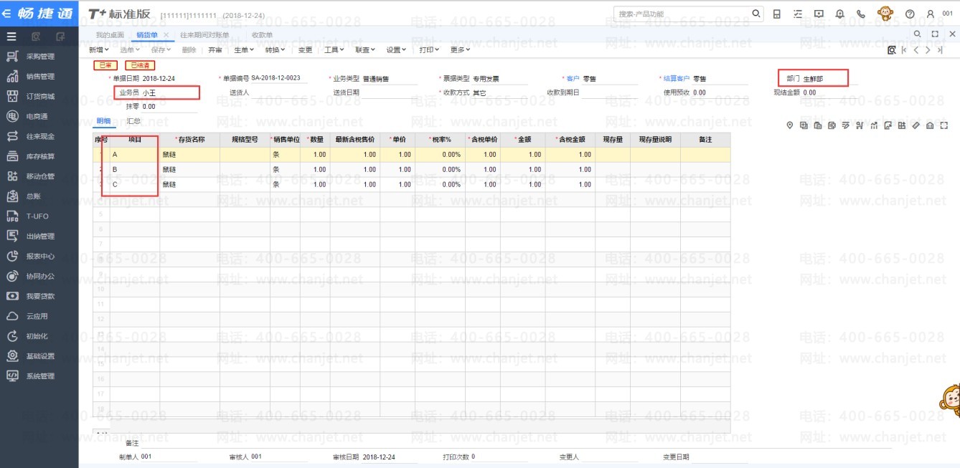Click the phone contact icon
This screenshot has height=468, width=960.
861,14
